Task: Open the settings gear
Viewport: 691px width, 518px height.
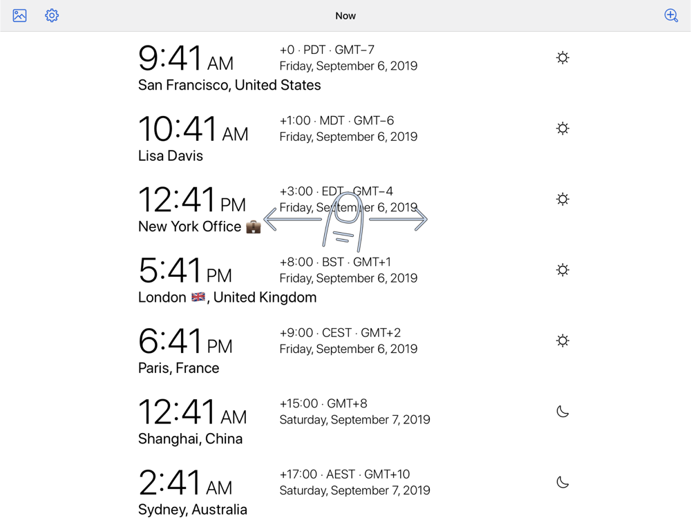Action: coord(52,15)
